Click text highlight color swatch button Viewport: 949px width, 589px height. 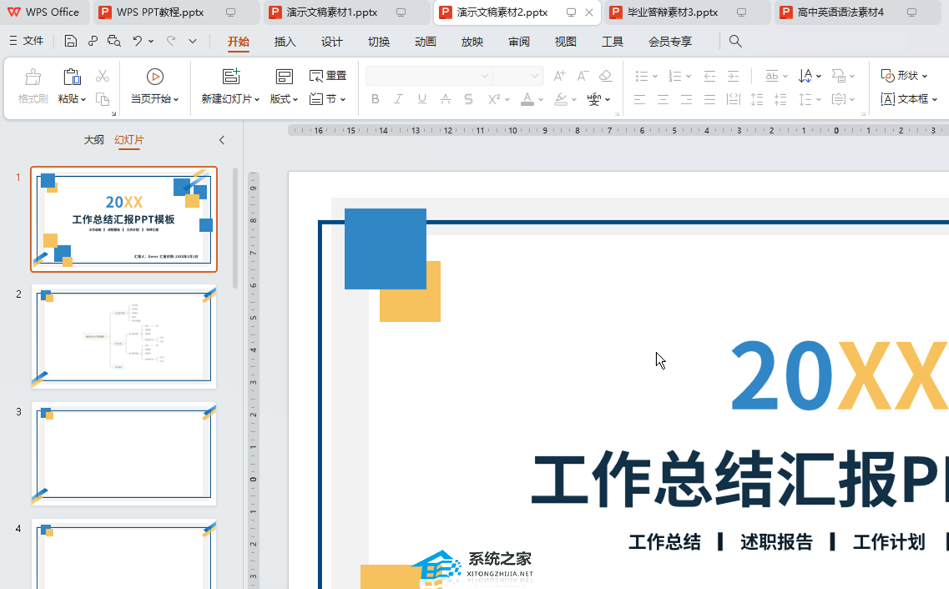click(560, 99)
